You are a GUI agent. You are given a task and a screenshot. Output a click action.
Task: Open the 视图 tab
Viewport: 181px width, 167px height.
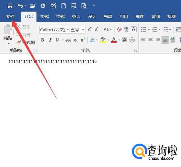(x=172, y=17)
